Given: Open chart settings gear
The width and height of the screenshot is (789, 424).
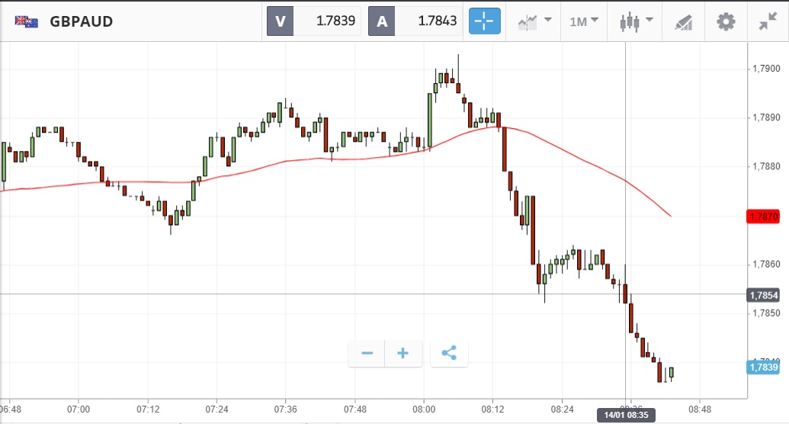Looking at the screenshot, I should coord(726,21).
